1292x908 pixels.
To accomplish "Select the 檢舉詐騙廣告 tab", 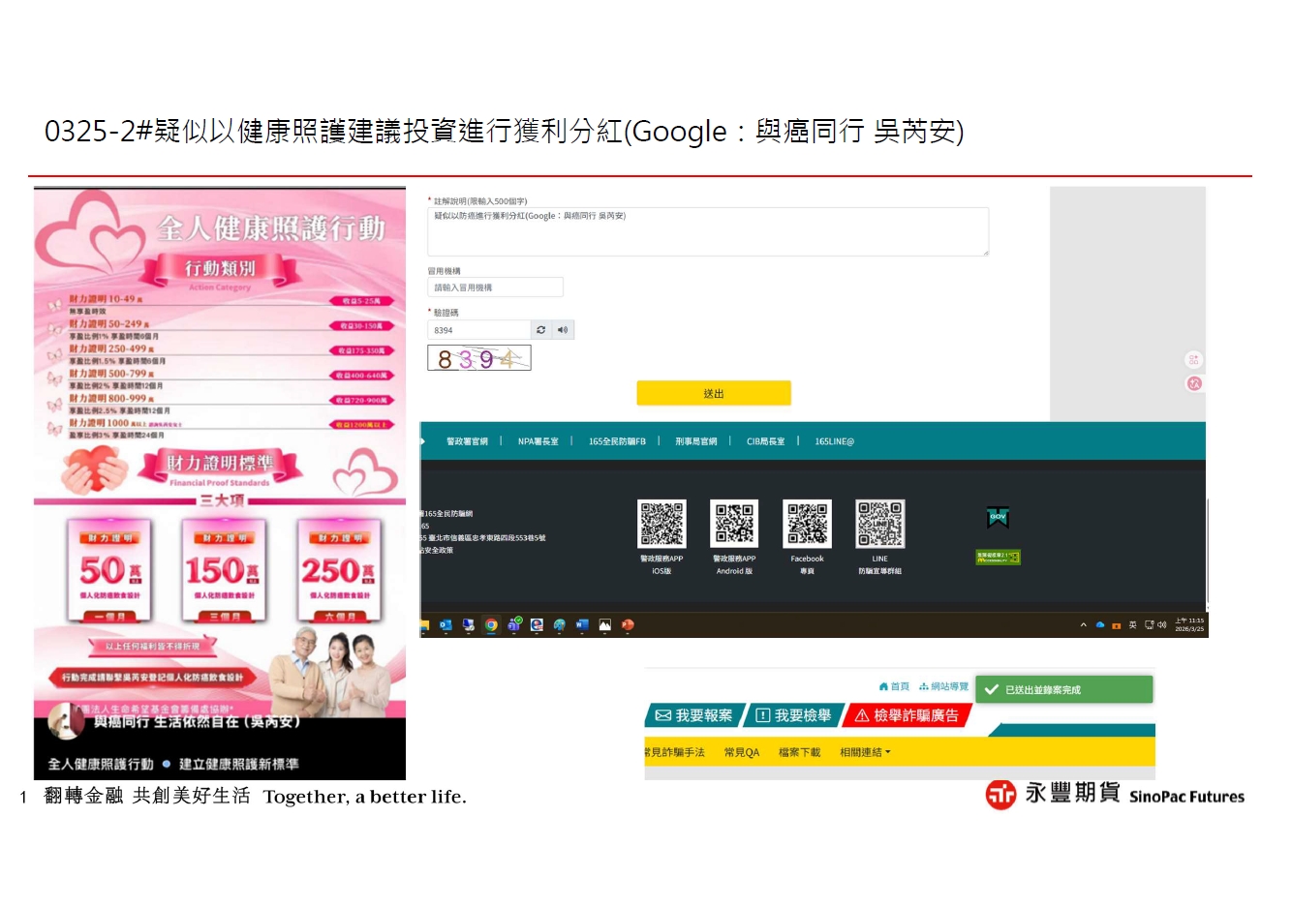I will 907,715.
